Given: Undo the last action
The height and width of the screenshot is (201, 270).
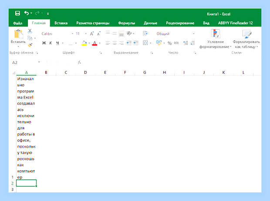Looking at the screenshot, I should pyautogui.click(x=27, y=13).
